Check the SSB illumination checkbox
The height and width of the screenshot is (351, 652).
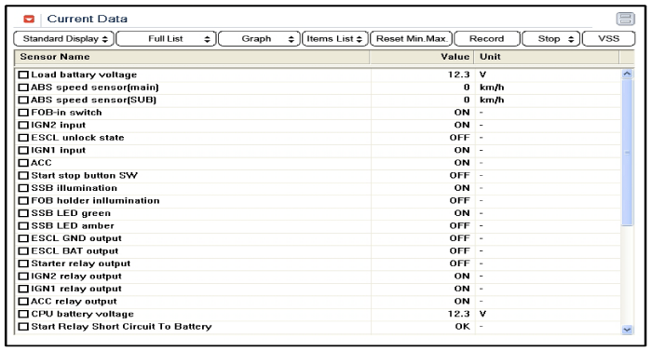coord(23,188)
